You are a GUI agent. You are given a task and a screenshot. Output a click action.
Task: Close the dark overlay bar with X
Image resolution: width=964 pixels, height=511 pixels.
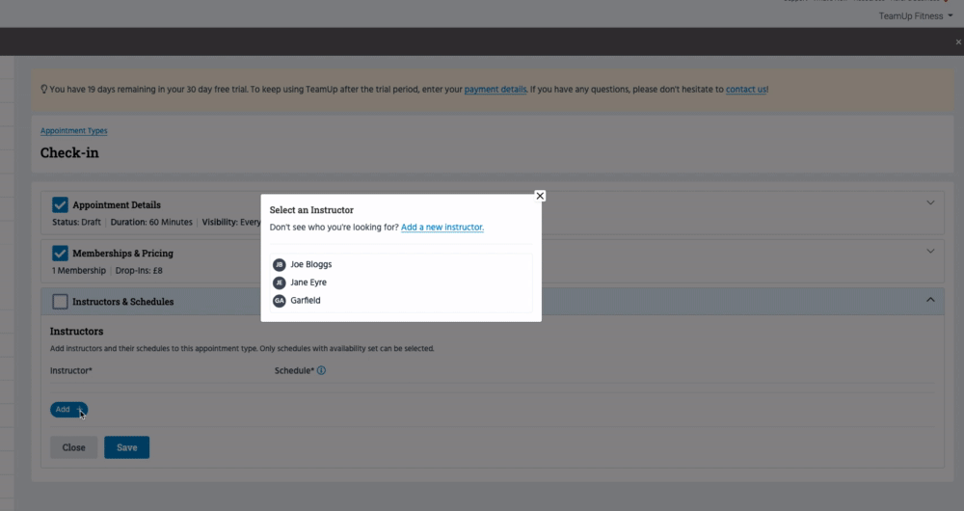957,42
